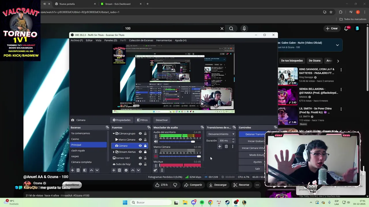Open transition properties three-dot icon
Viewport: 369px width, 207px height.
pos(233,147)
